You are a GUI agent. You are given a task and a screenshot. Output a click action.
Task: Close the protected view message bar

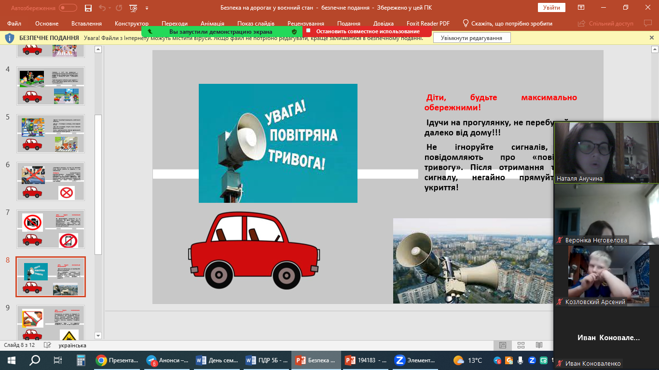(x=652, y=38)
